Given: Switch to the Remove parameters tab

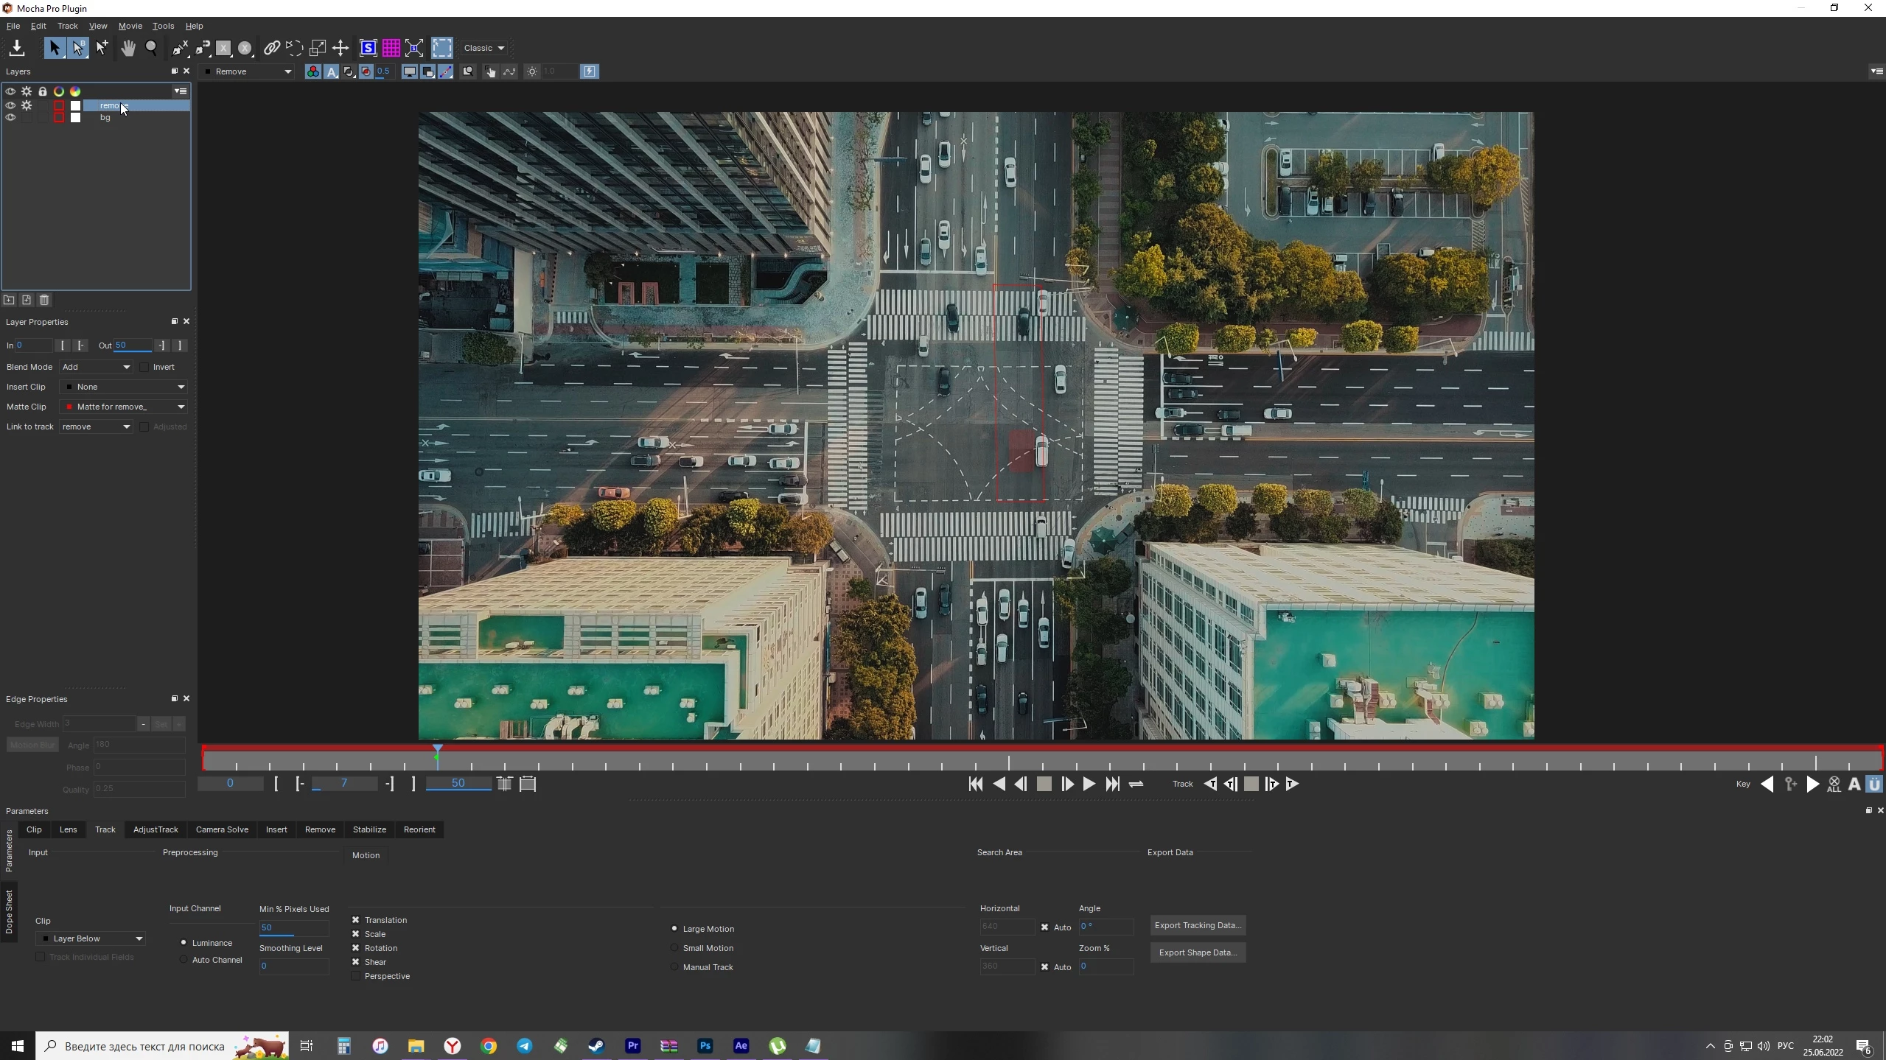Looking at the screenshot, I should tap(320, 829).
